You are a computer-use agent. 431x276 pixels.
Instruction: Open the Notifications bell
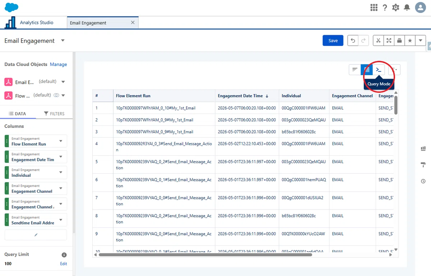click(407, 8)
